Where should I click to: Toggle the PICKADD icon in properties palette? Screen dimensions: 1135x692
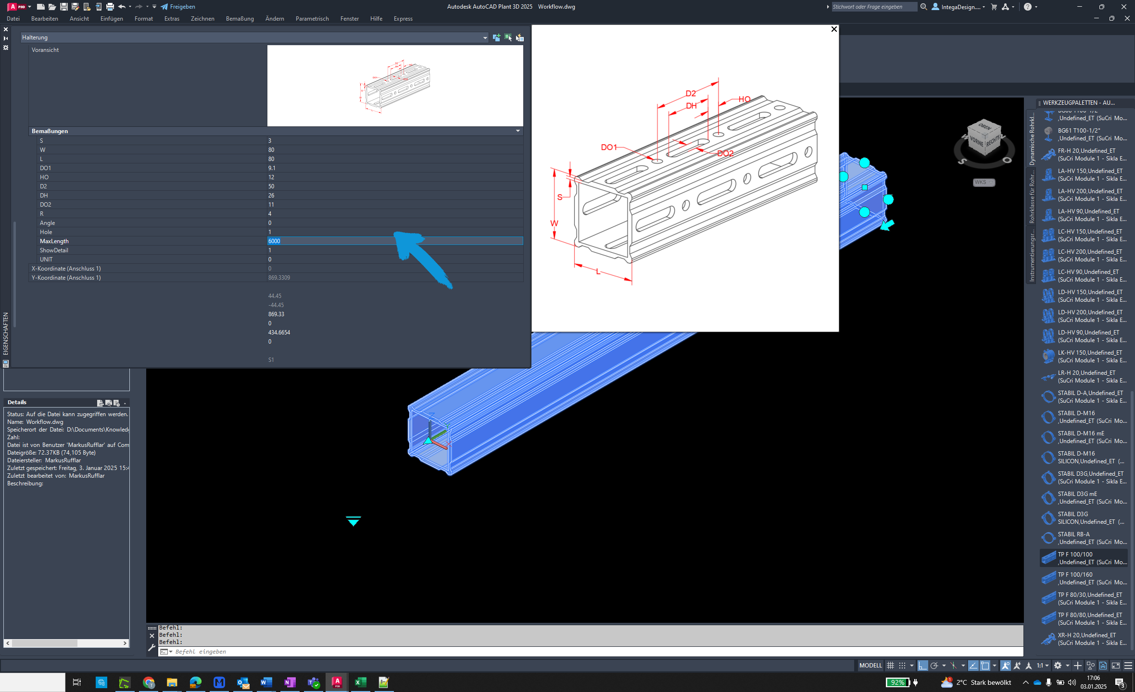[497, 37]
